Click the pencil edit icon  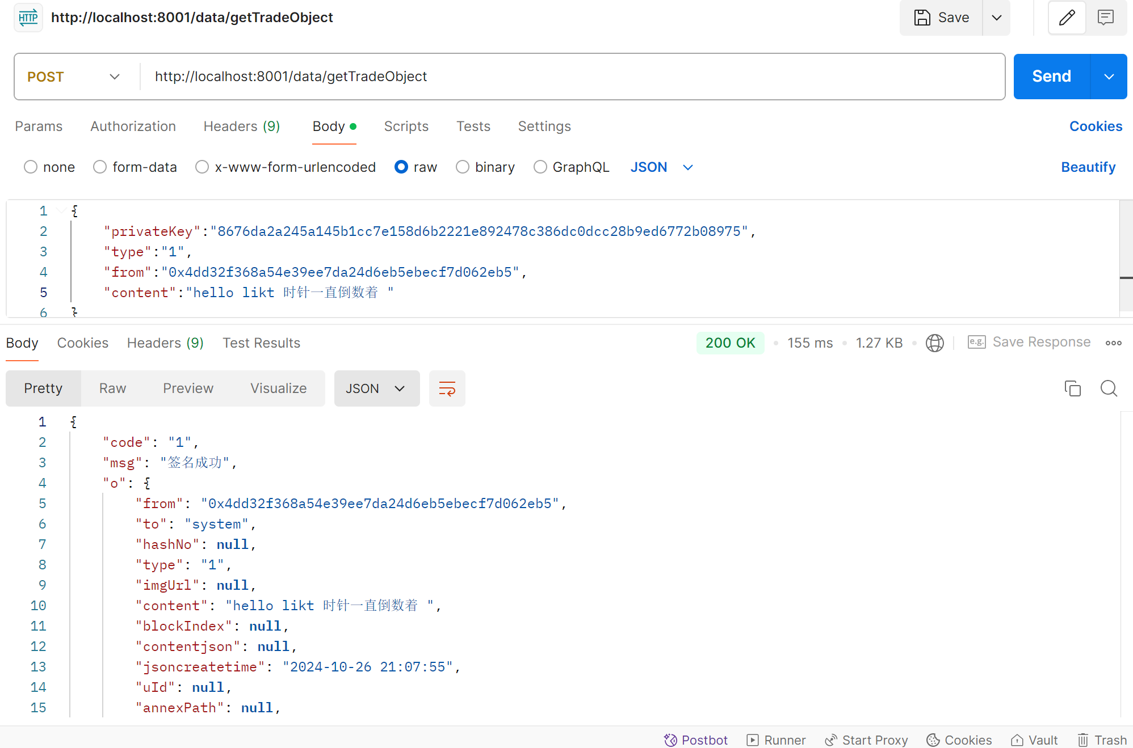point(1067,18)
